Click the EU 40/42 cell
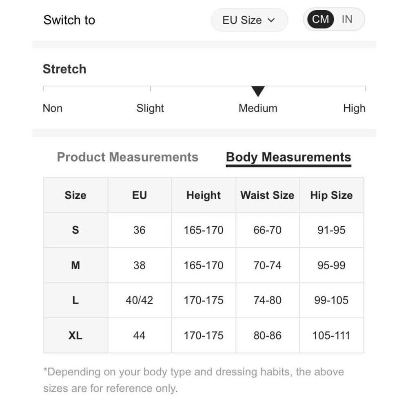Screen dimensions: 408x408 click(x=139, y=300)
